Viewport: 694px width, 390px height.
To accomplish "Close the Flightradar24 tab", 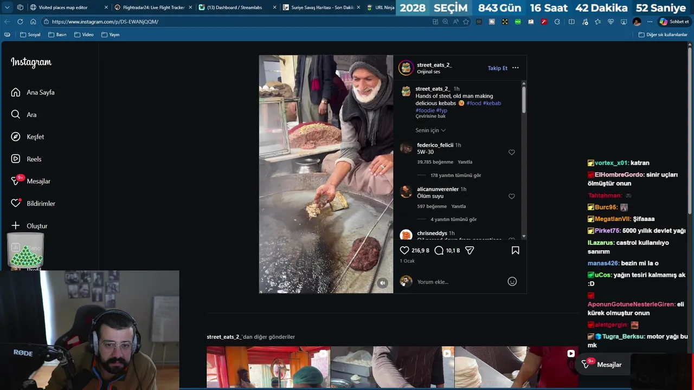I will [190, 8].
